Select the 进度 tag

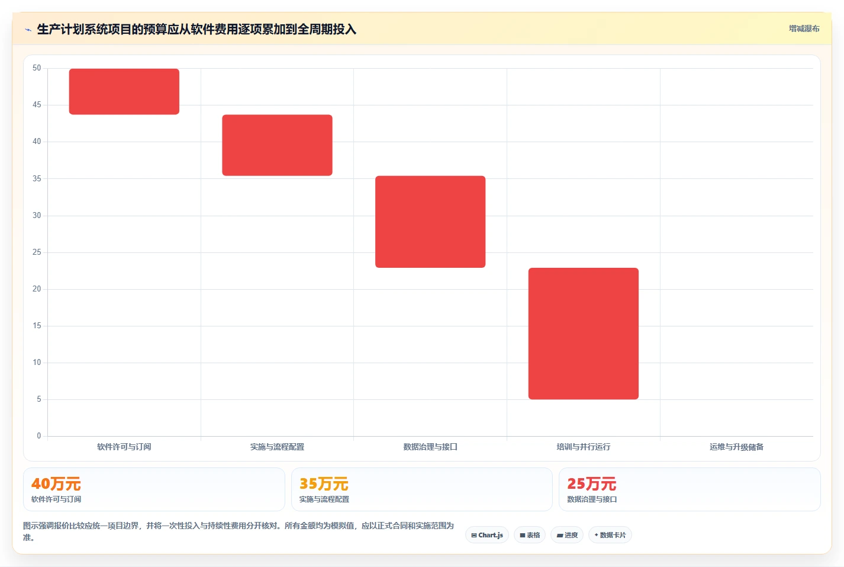(x=567, y=535)
